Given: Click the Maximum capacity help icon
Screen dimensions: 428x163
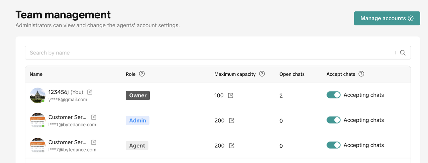Looking at the screenshot, I should [262, 74].
